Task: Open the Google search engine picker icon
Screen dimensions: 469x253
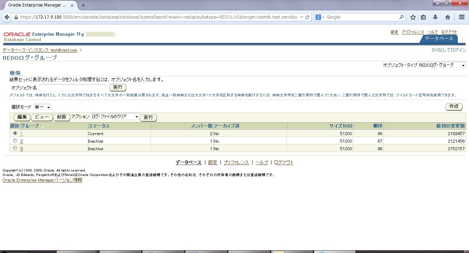Action: click(x=320, y=17)
